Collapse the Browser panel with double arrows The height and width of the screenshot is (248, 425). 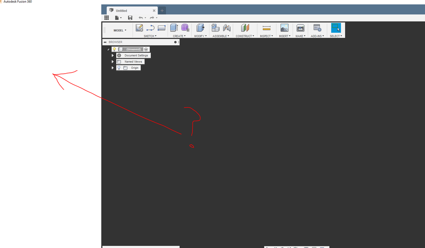[105, 42]
